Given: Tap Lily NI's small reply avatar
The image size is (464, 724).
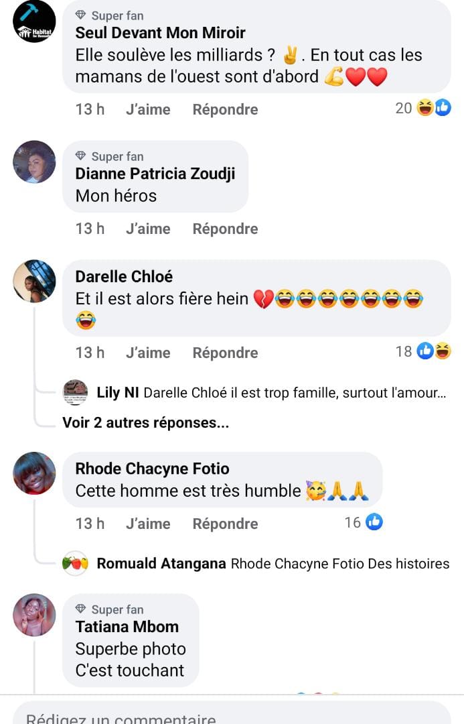Looking at the screenshot, I should [x=75, y=392].
